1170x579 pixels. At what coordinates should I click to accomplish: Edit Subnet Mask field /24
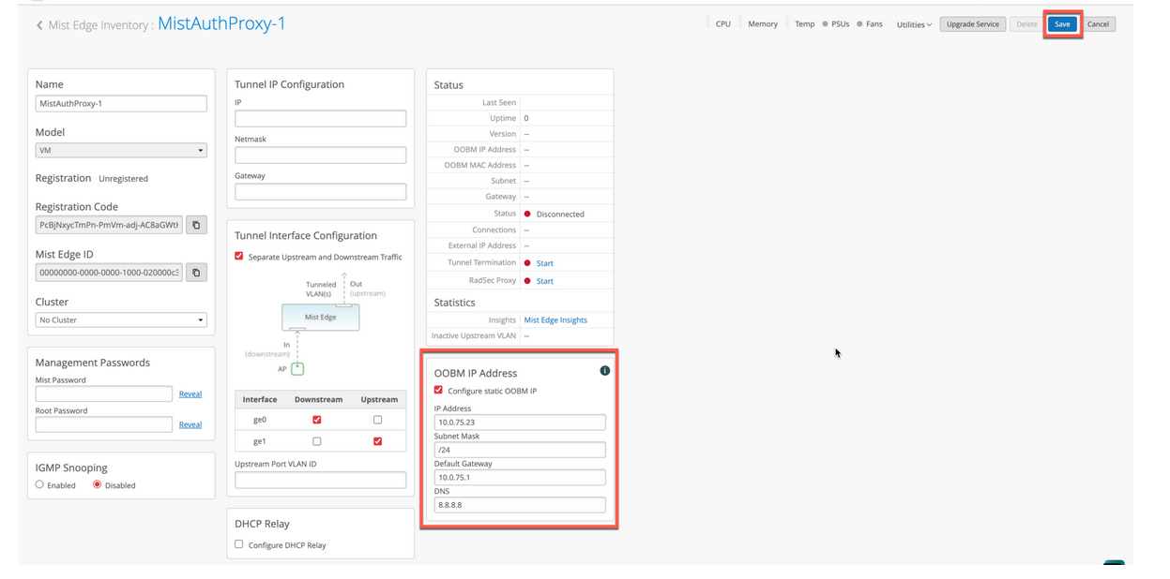pyautogui.click(x=520, y=450)
